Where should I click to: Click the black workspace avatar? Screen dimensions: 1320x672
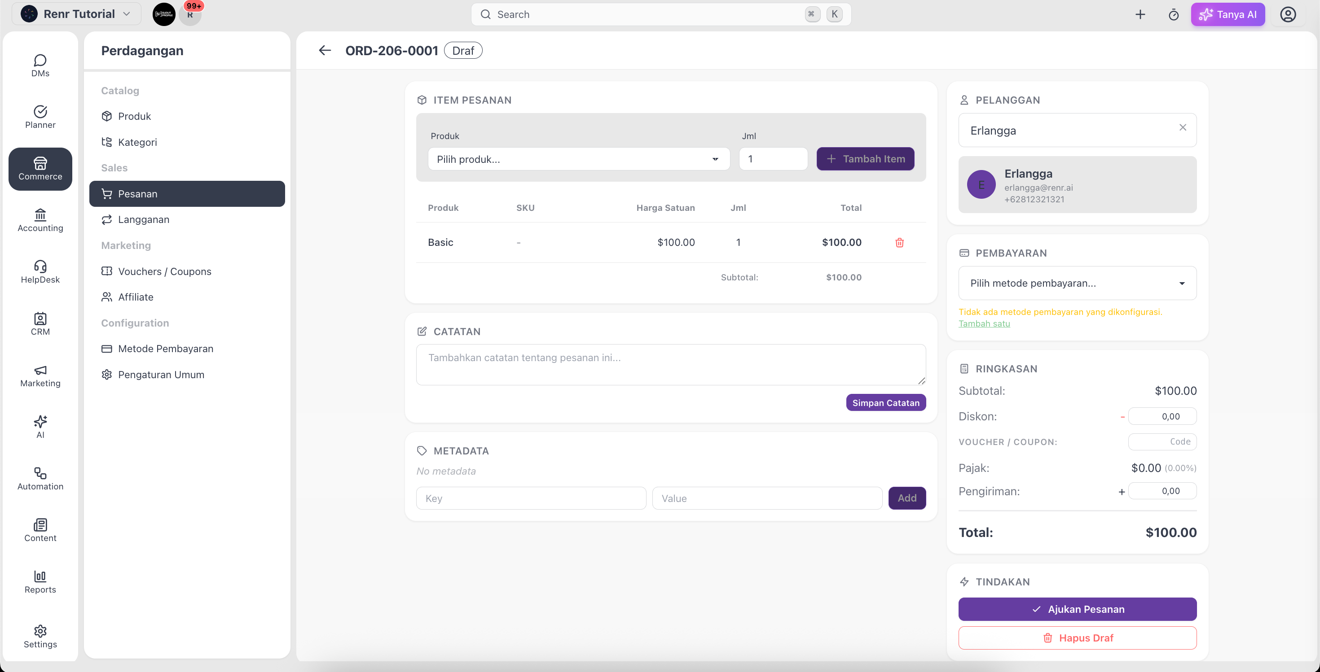tap(164, 14)
